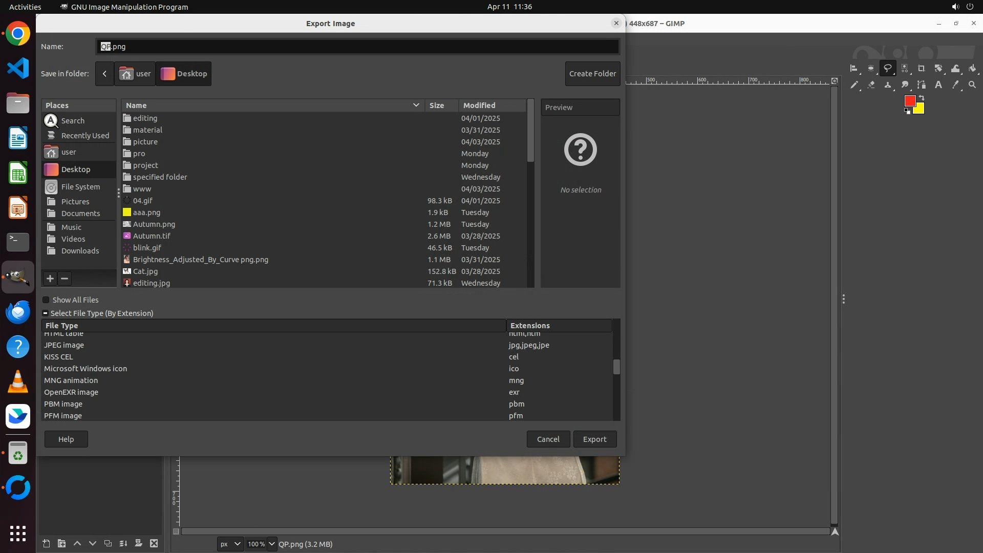The width and height of the screenshot is (983, 553).
Task: Click the add bookmark plus button
Action: coord(50,279)
